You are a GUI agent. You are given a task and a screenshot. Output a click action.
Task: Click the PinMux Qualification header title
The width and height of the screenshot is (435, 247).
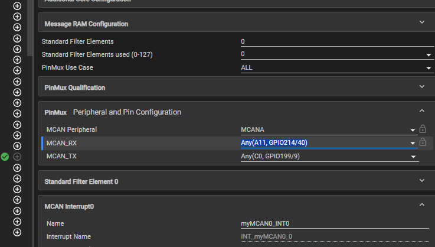click(x=74, y=88)
